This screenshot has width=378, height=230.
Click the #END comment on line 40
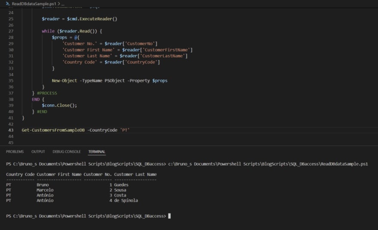tap(42, 112)
